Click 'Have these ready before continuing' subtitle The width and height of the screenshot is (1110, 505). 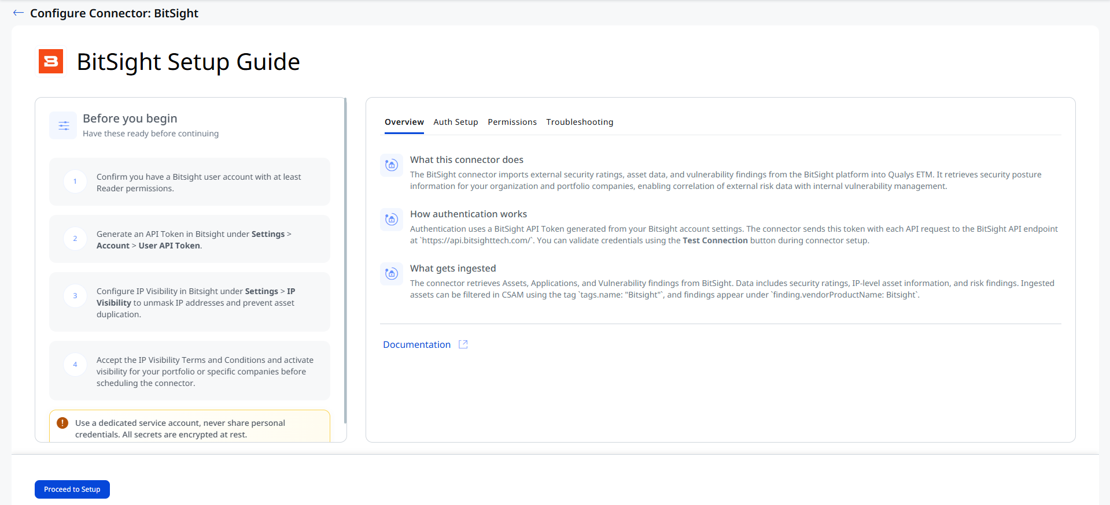tap(151, 133)
